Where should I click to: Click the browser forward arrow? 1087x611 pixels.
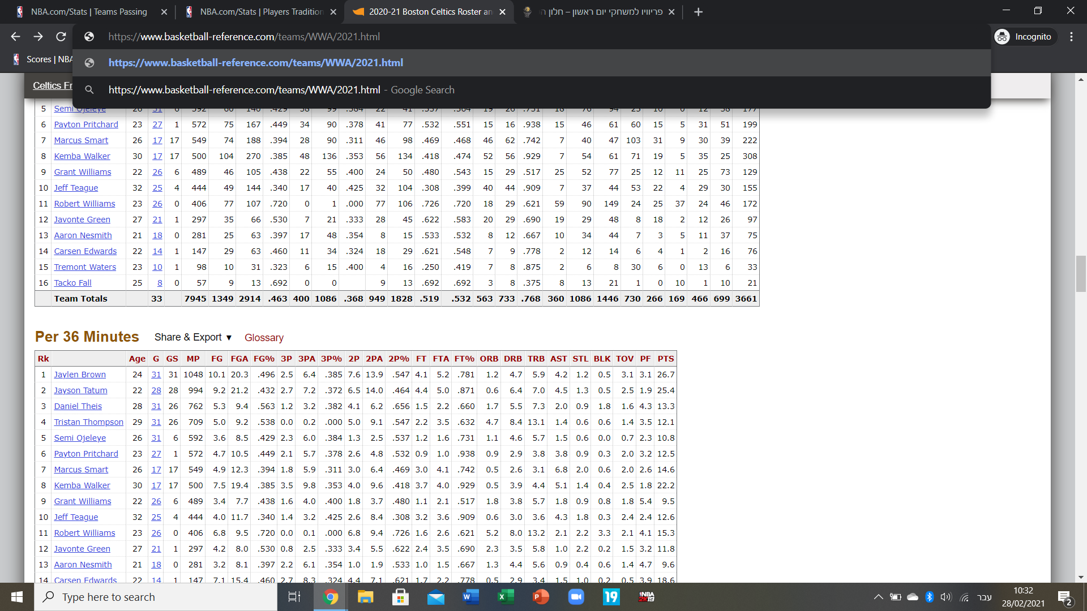tap(38, 37)
